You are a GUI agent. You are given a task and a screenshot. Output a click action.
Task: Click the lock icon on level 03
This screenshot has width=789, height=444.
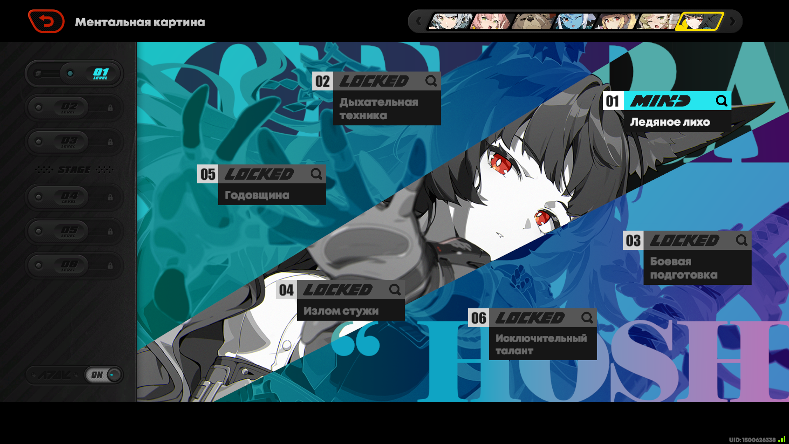(x=110, y=142)
